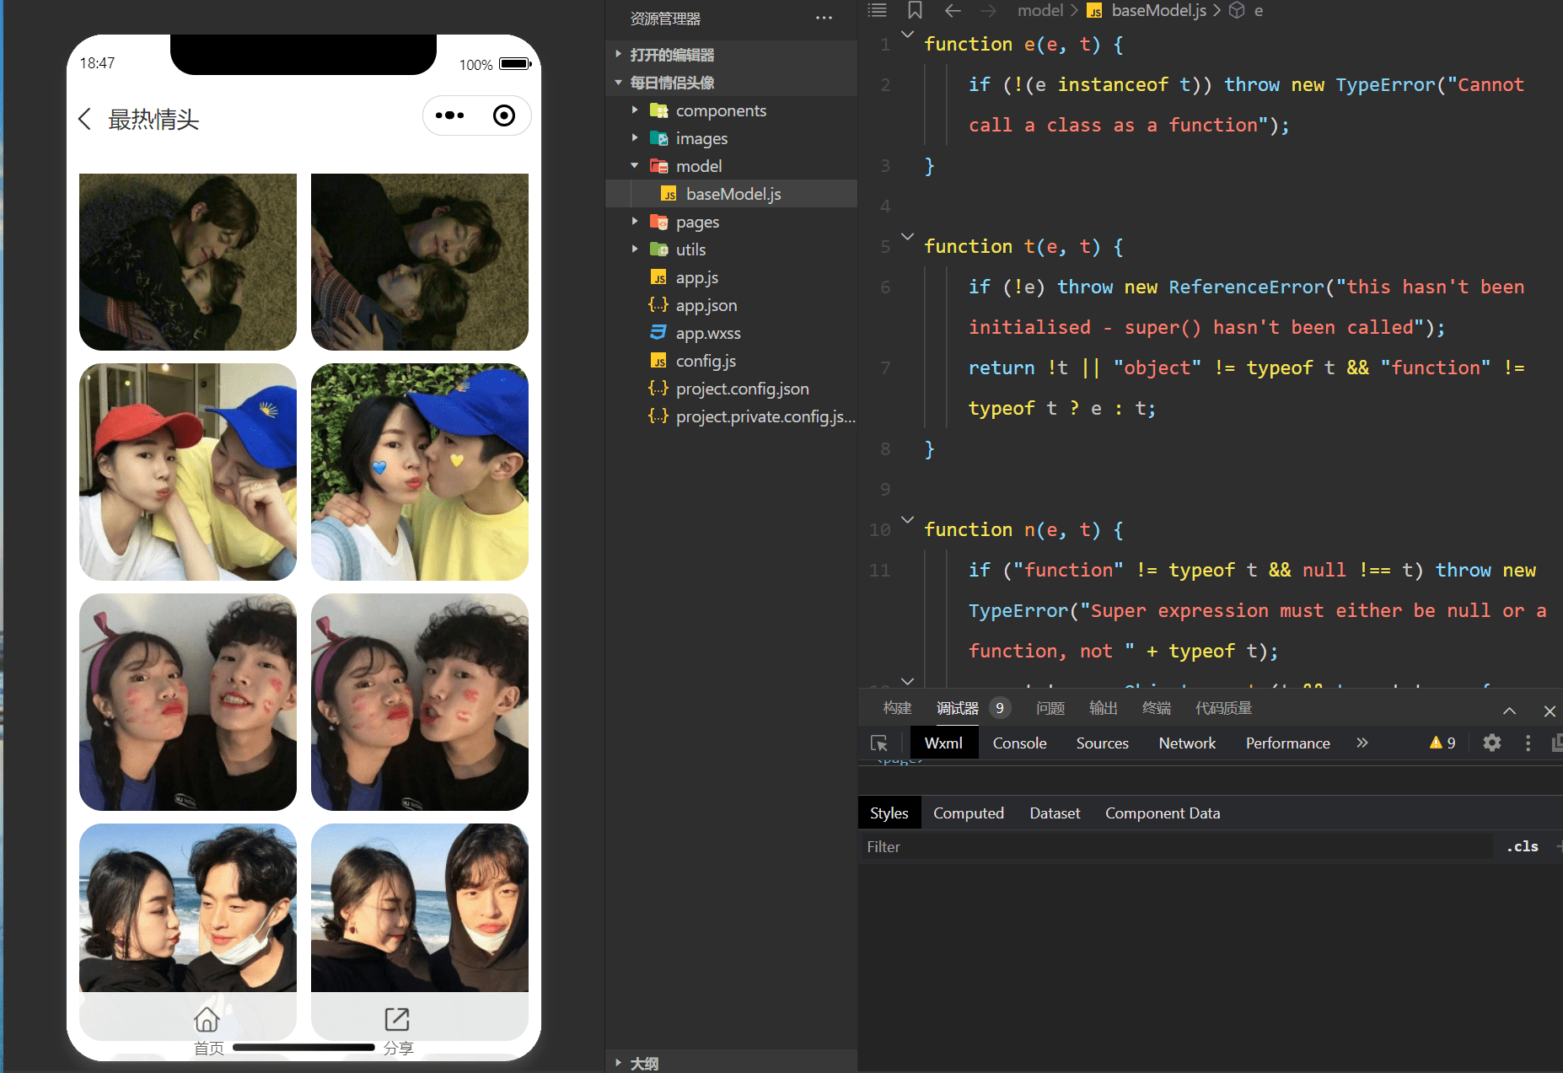Show more devtools tabs with the double chevron
The width and height of the screenshot is (1563, 1073).
coord(1362,743)
